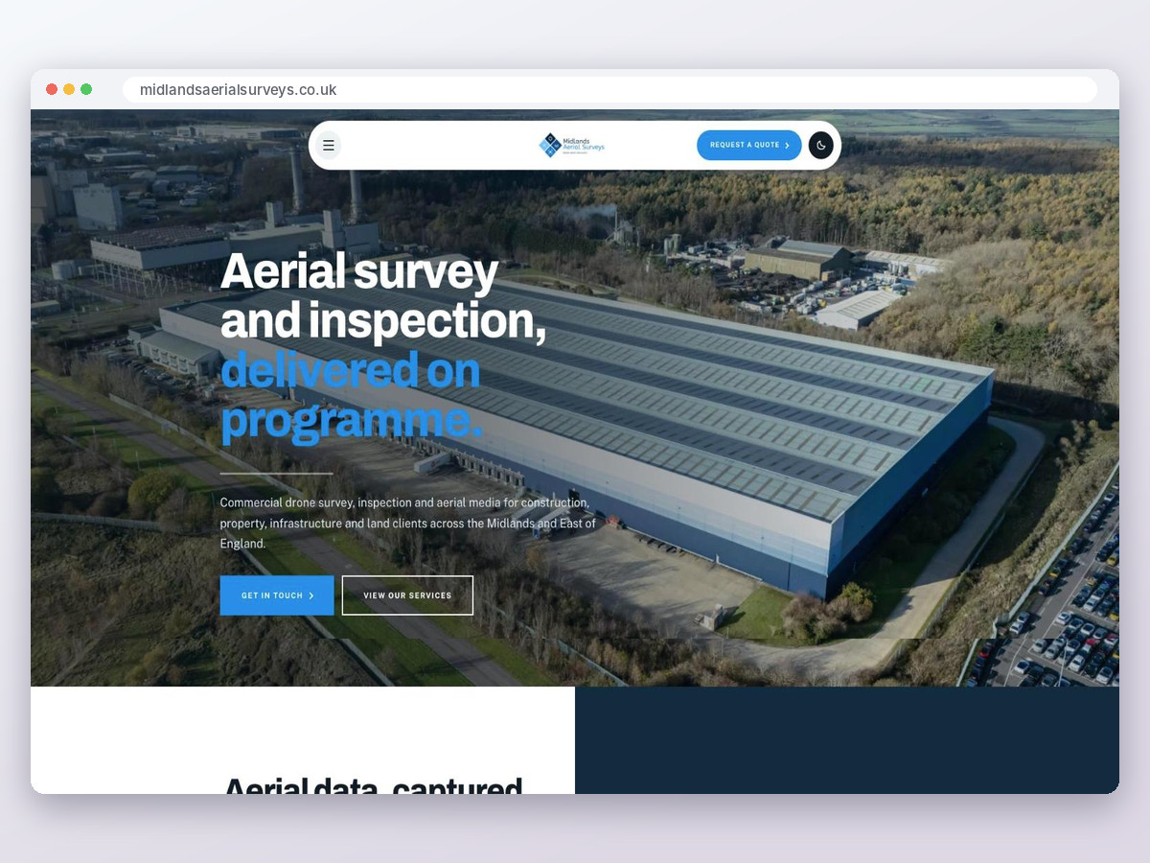
Task: Click the 'Aerial data, captured' heading
Action: (x=374, y=784)
